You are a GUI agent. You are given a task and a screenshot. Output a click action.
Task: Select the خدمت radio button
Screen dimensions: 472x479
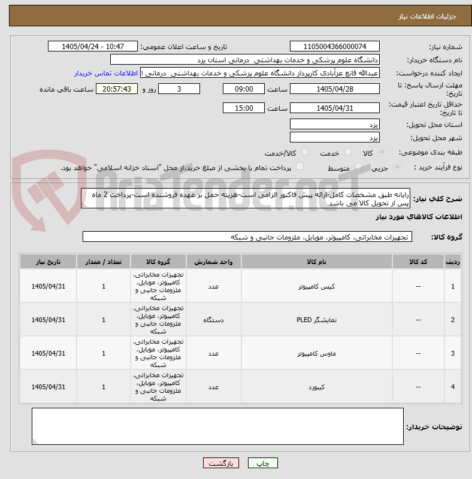coord(348,152)
